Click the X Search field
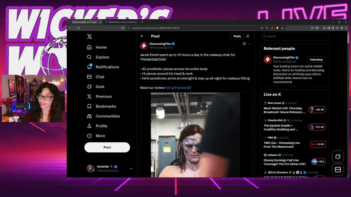Image resolution: width=351 pixels, height=197 pixels. tap(295, 36)
